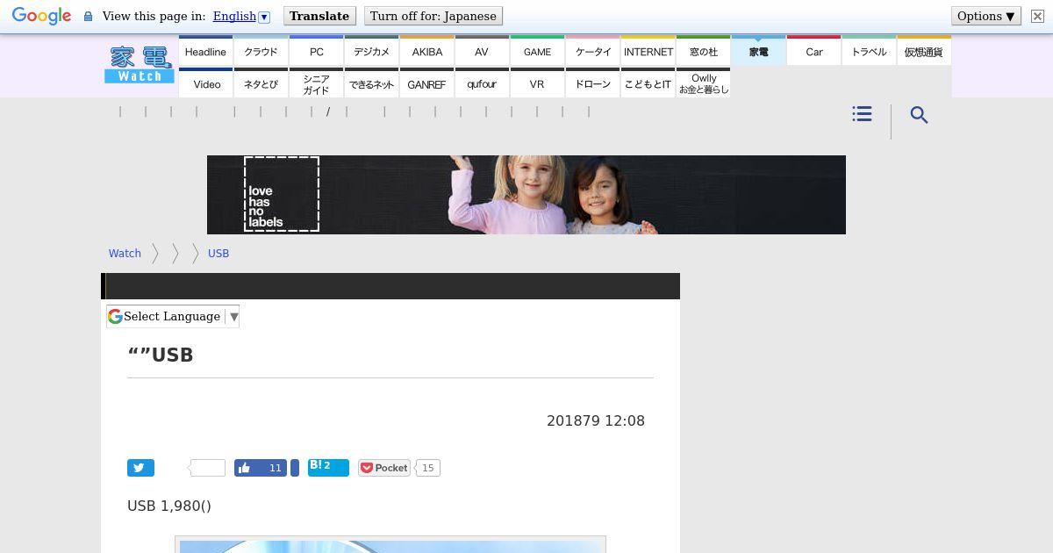1053x553 pixels.
Task: Open the qufour tab
Action: click(482, 83)
